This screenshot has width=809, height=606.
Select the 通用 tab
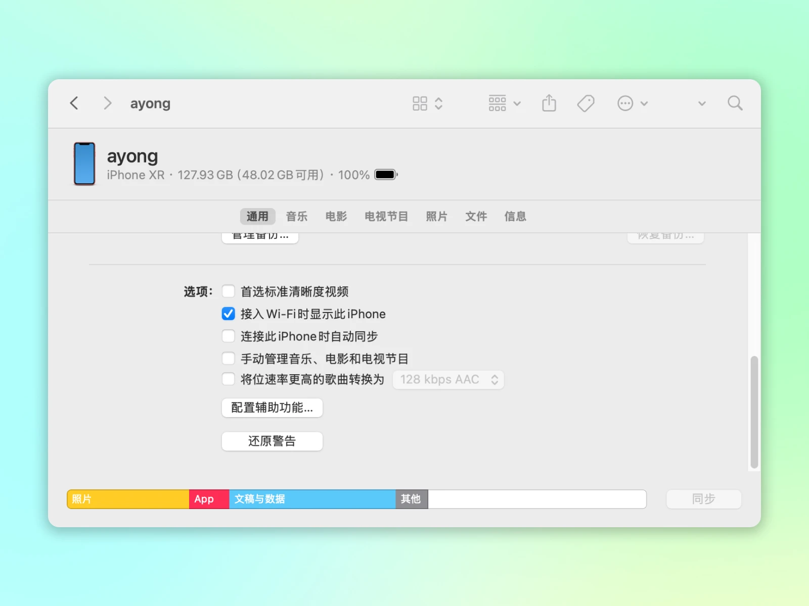click(x=257, y=217)
